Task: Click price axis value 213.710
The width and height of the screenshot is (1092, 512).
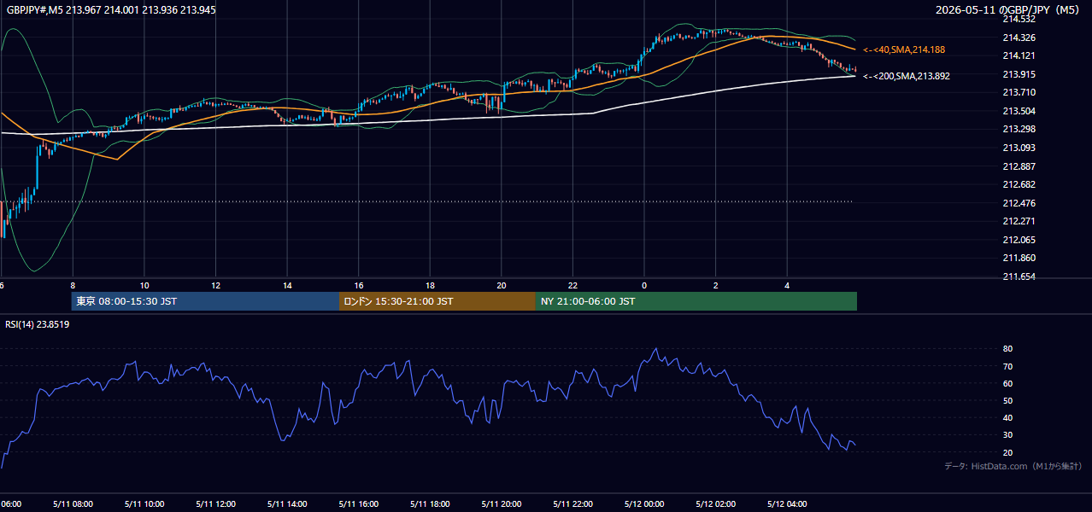Action: 1019,92
